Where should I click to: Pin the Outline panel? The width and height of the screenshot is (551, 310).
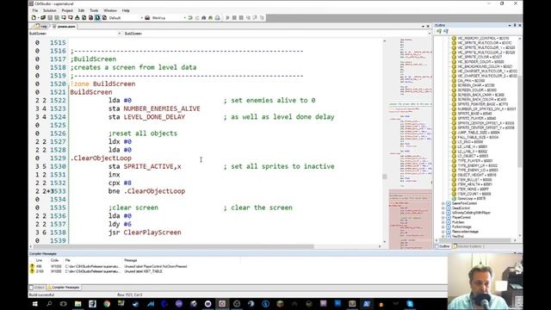[515, 25]
